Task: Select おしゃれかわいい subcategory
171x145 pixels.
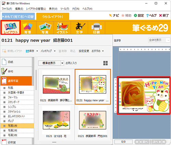Action: (17, 116)
